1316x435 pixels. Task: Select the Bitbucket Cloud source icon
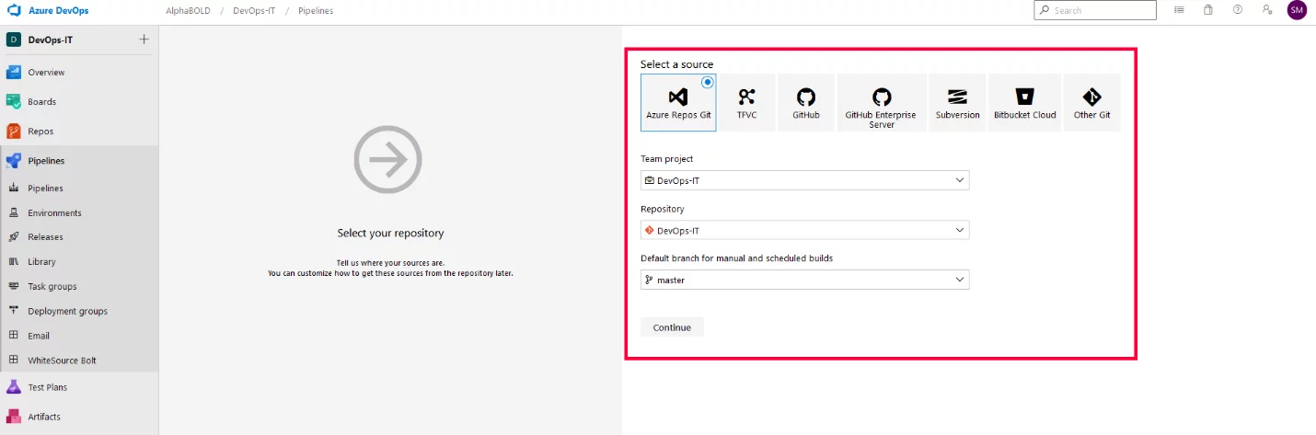(1024, 97)
